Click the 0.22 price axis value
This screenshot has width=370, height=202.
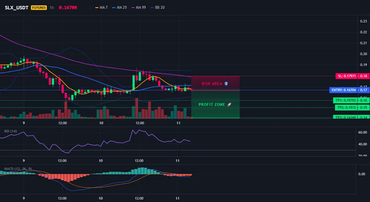(364, 32)
